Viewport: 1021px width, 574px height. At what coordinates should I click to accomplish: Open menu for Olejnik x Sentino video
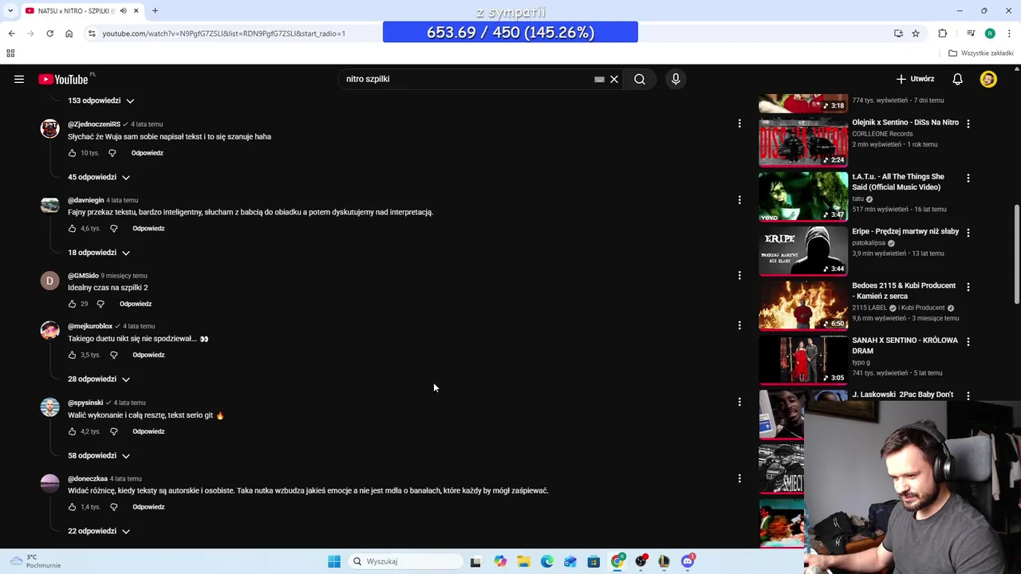pos(968,124)
